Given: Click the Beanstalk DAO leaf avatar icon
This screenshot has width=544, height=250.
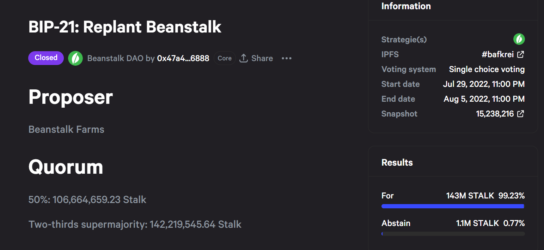Looking at the screenshot, I should click(x=75, y=58).
